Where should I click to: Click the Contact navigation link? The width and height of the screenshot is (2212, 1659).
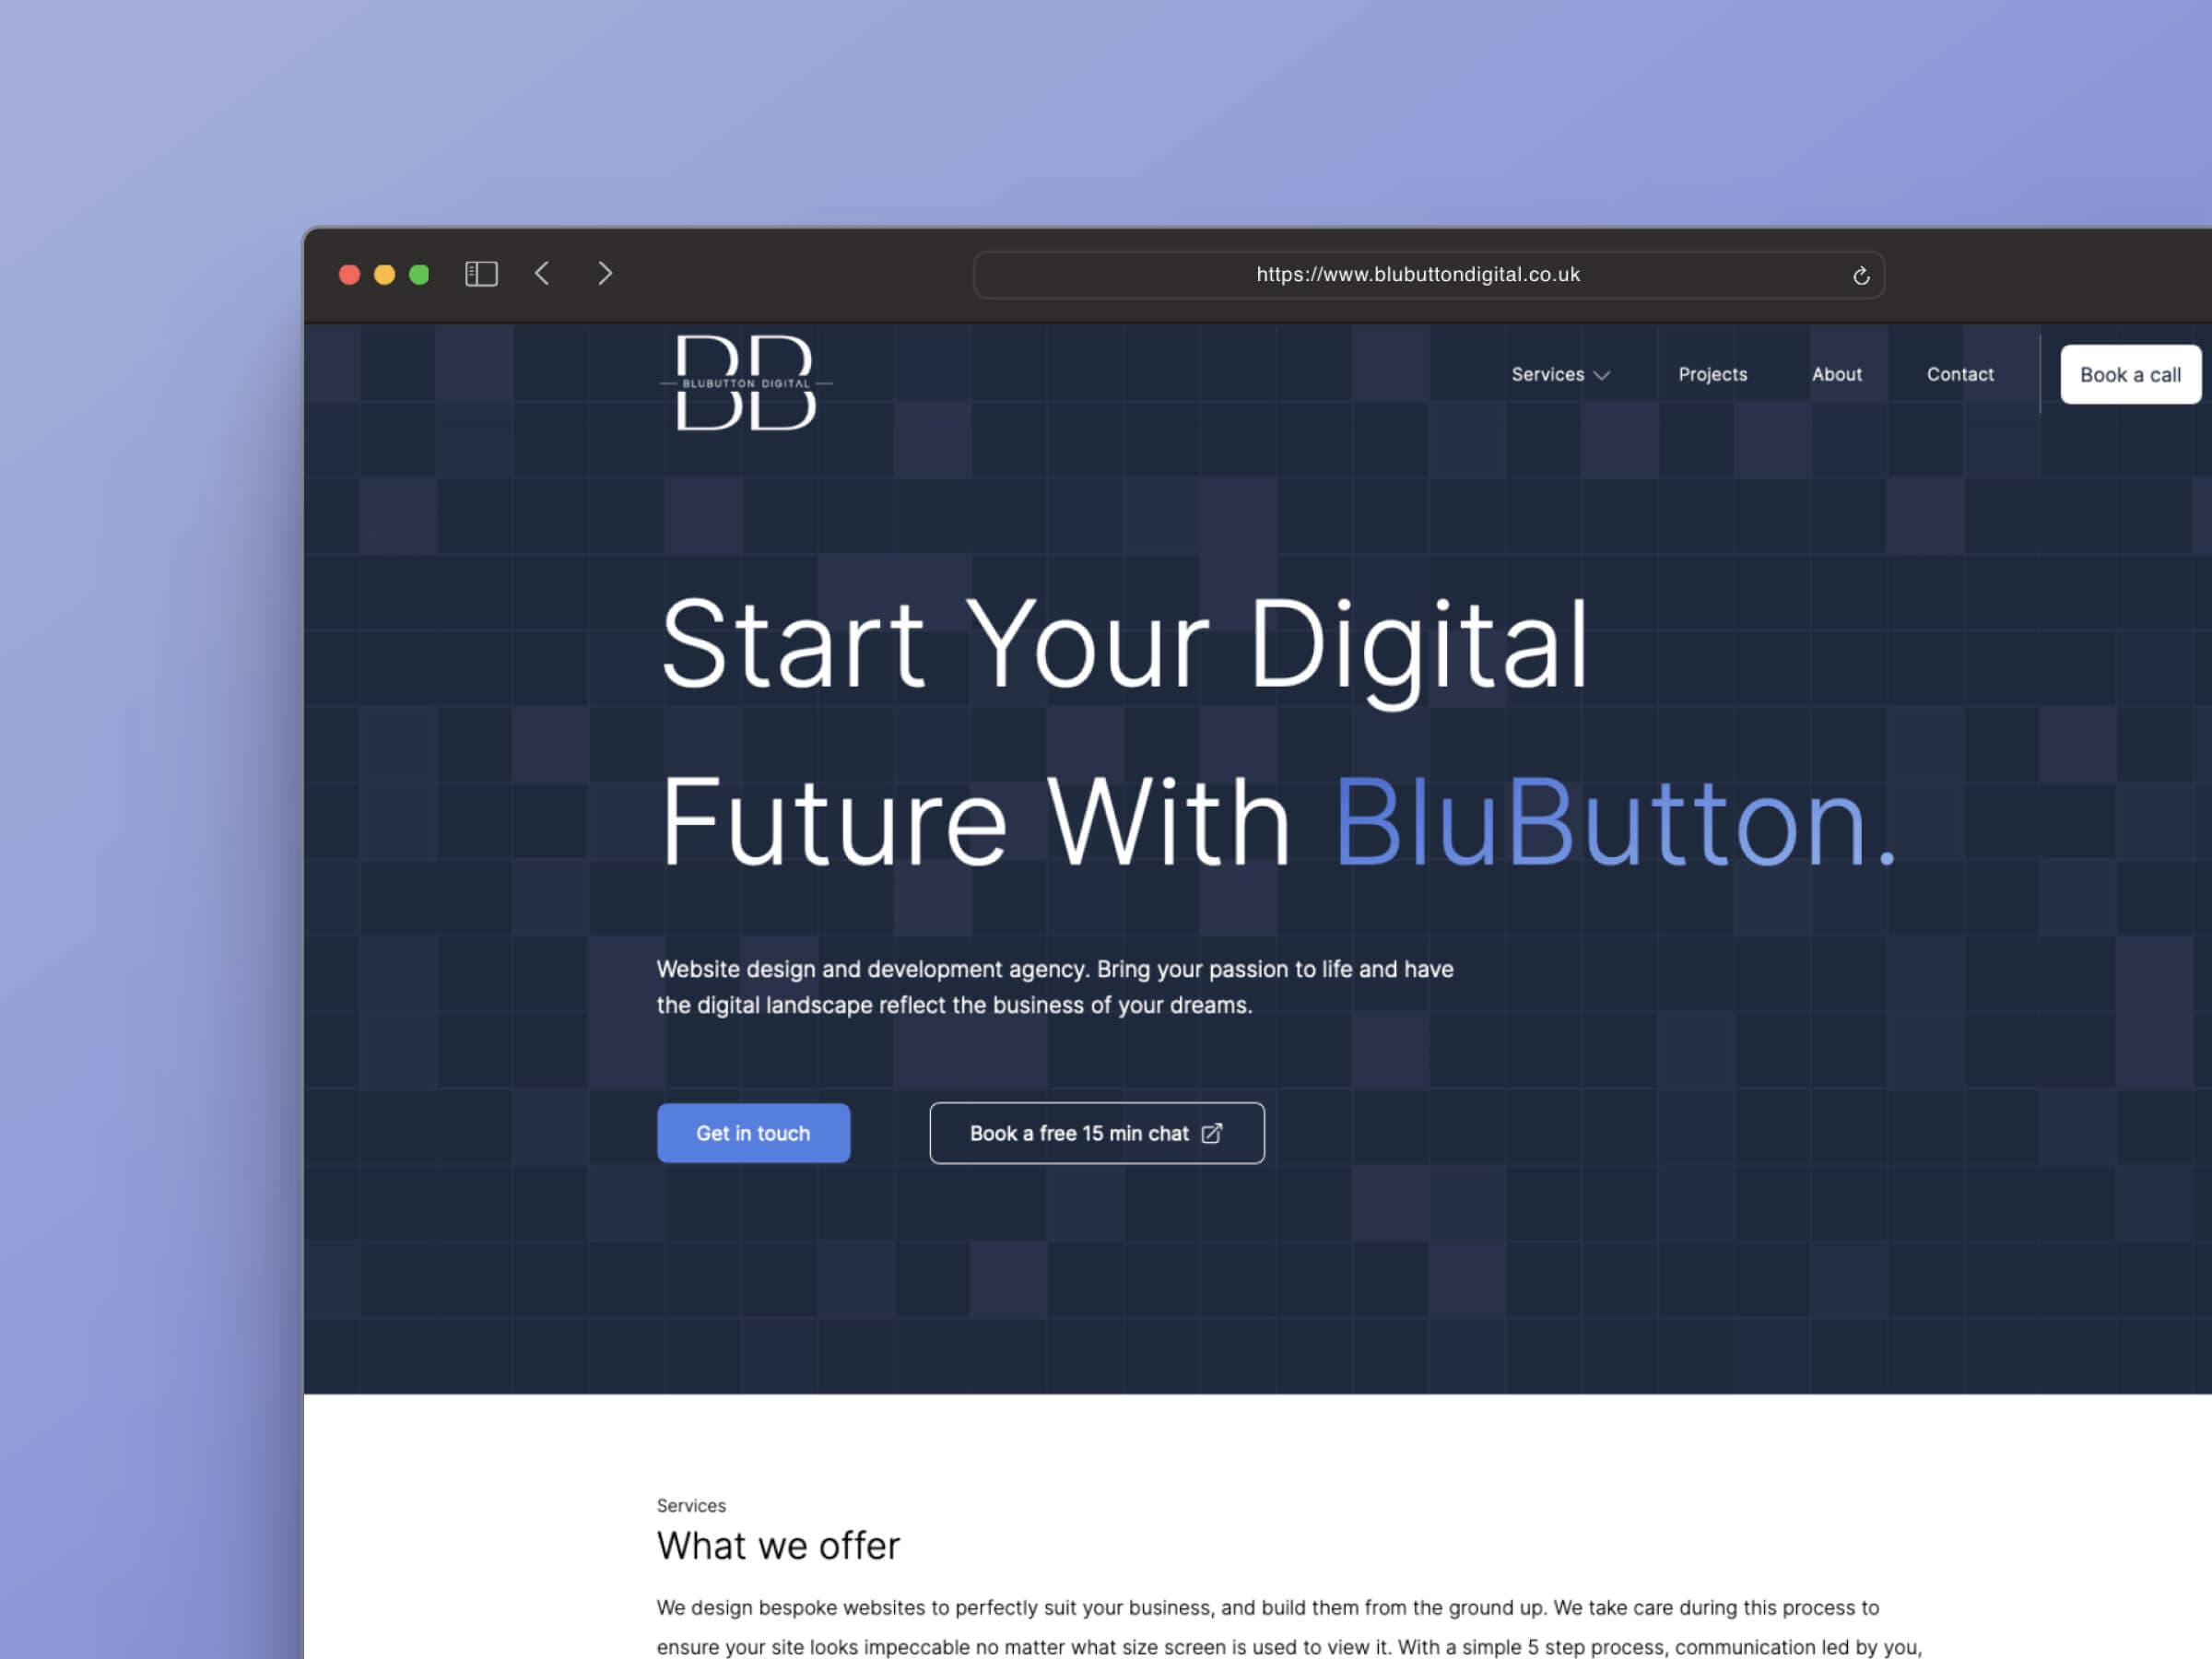(x=1959, y=373)
